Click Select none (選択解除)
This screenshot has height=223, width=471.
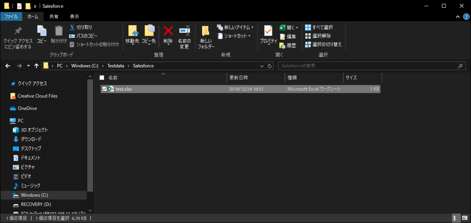318,36
